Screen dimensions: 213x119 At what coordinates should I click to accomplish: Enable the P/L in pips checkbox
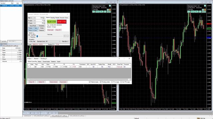click(x=112, y=82)
